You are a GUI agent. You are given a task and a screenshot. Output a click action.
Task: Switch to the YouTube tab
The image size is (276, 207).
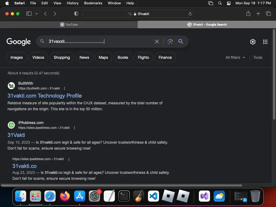click(69, 25)
